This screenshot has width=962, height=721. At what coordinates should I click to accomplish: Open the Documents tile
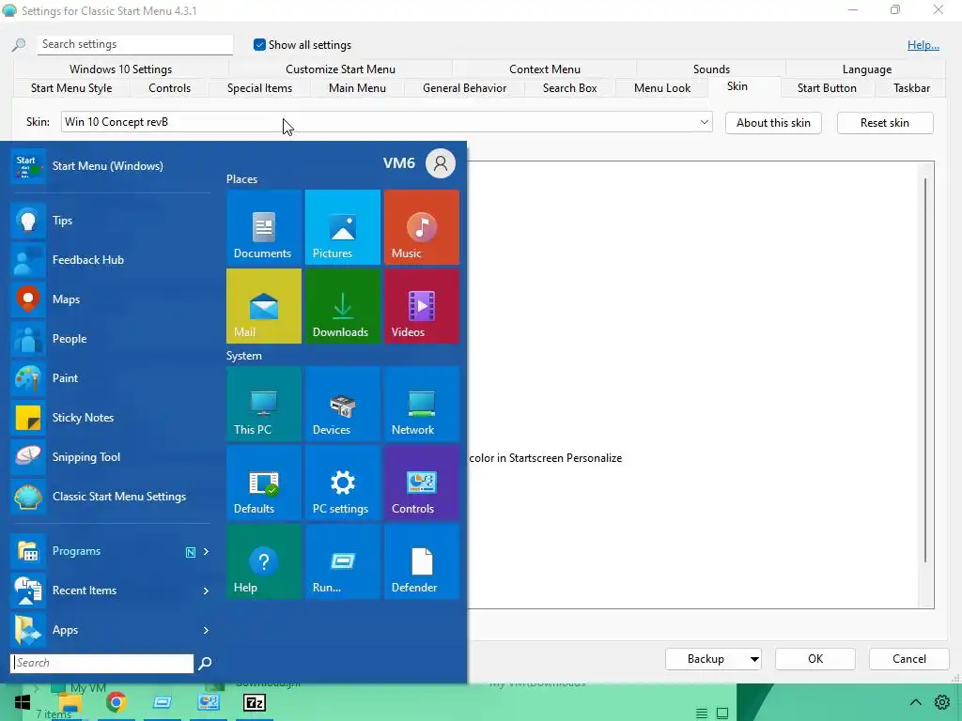coord(264,227)
